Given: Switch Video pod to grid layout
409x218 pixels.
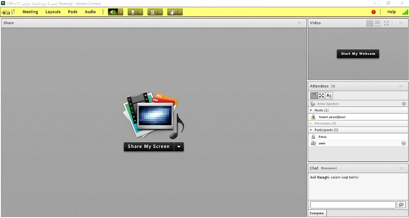Looking at the screenshot, I should point(369,23).
